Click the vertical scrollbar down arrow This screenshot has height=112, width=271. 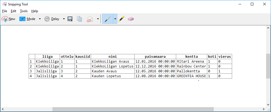[x=268, y=105]
